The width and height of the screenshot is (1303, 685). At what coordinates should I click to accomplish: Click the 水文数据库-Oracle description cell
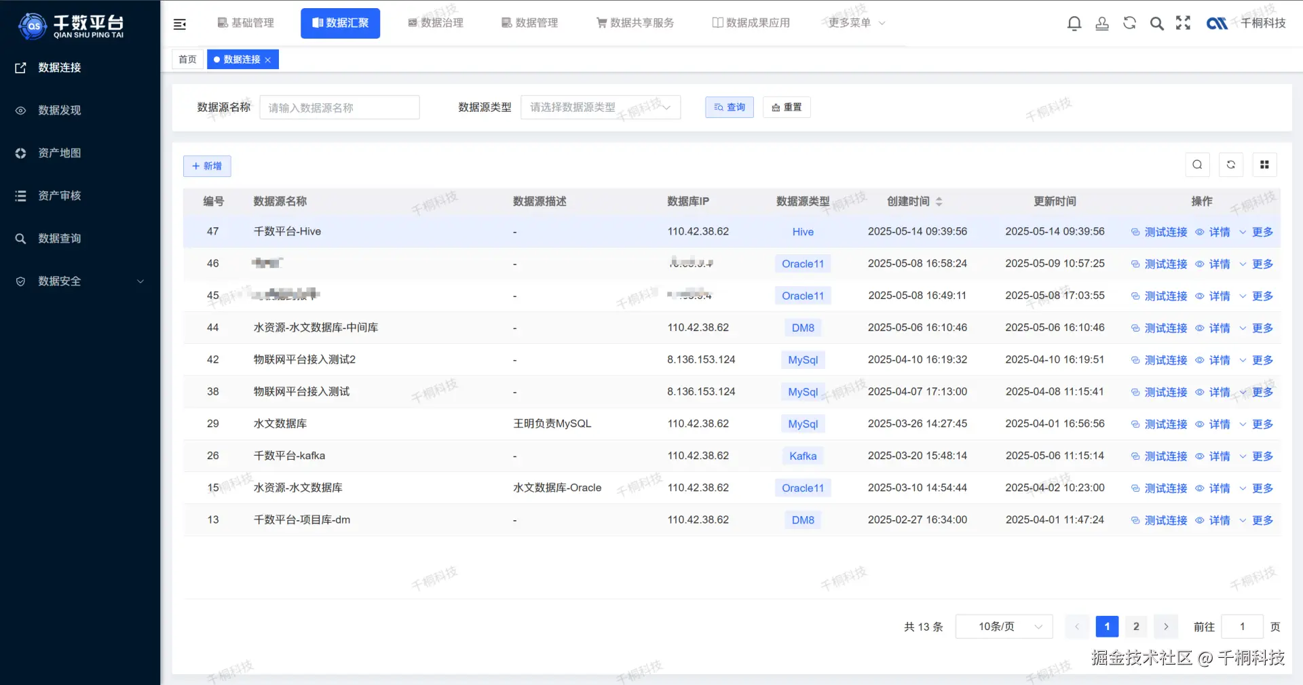[557, 488]
